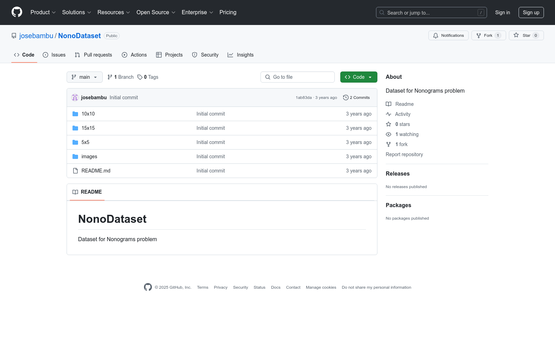This screenshot has width=555, height=347.
Task: Open the images folder
Action: 89,156
